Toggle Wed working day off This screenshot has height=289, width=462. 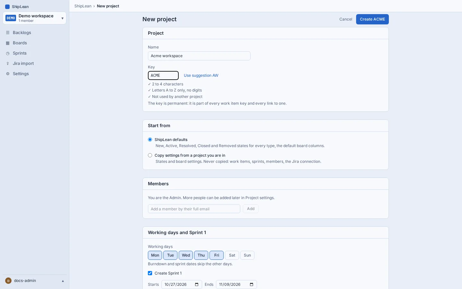pyautogui.click(x=186, y=255)
